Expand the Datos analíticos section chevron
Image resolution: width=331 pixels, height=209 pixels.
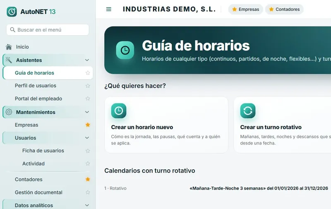click(x=87, y=205)
